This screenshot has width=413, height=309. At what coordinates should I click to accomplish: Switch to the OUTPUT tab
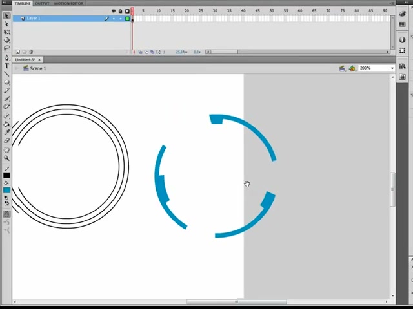coord(42,3)
